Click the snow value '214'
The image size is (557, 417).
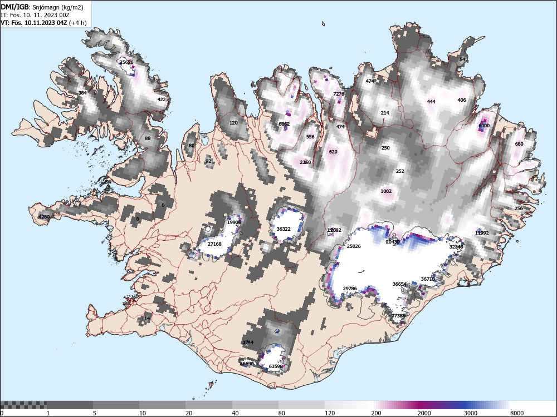[x=385, y=113]
